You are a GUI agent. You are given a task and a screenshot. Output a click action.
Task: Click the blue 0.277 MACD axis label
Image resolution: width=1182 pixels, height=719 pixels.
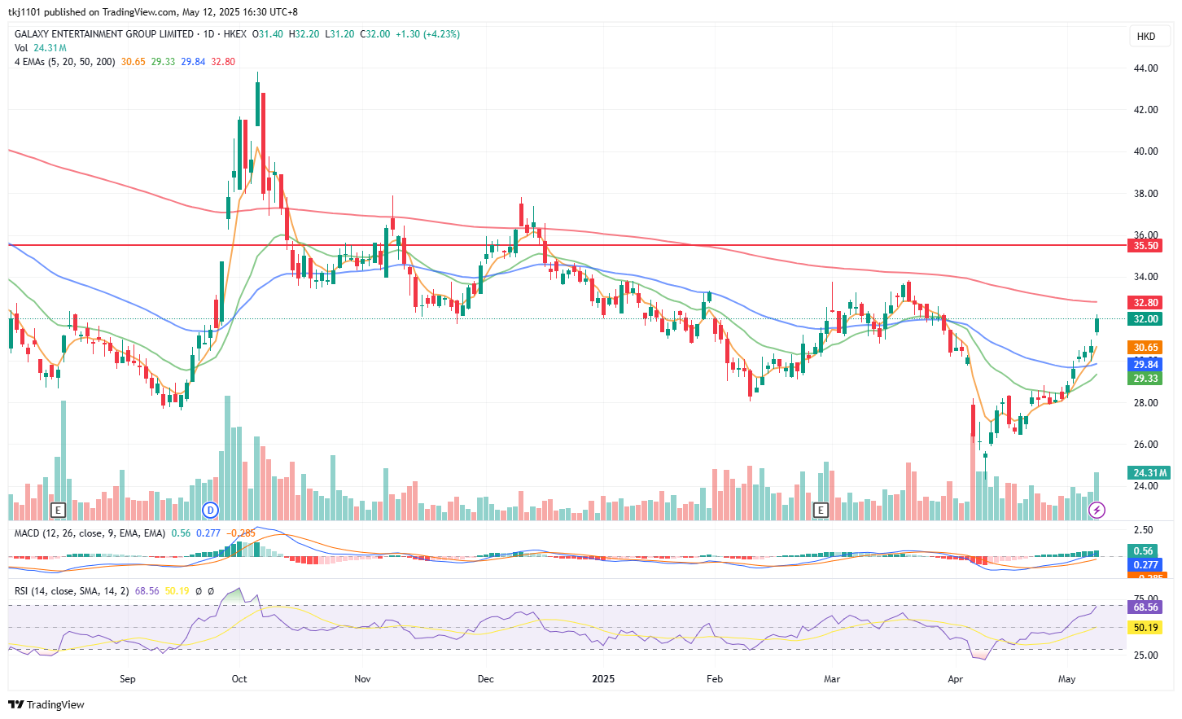[x=1146, y=565]
